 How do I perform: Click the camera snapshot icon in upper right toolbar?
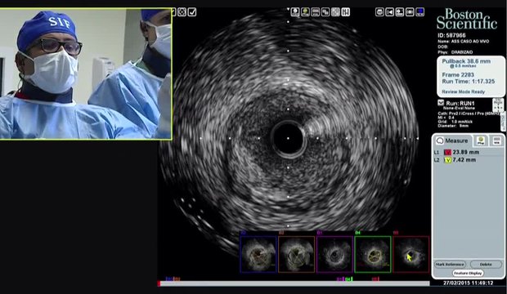(410, 12)
